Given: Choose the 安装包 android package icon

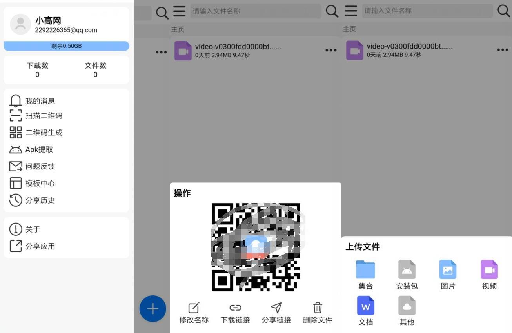Looking at the screenshot, I should pyautogui.click(x=407, y=269).
